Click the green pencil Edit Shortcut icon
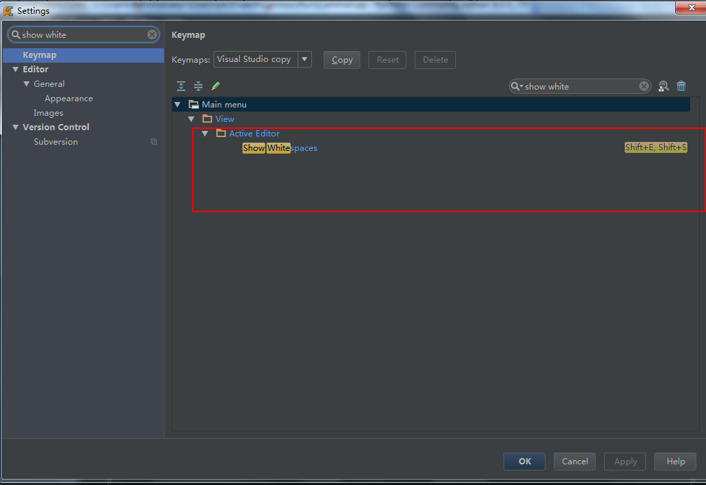The image size is (706, 485). (216, 86)
